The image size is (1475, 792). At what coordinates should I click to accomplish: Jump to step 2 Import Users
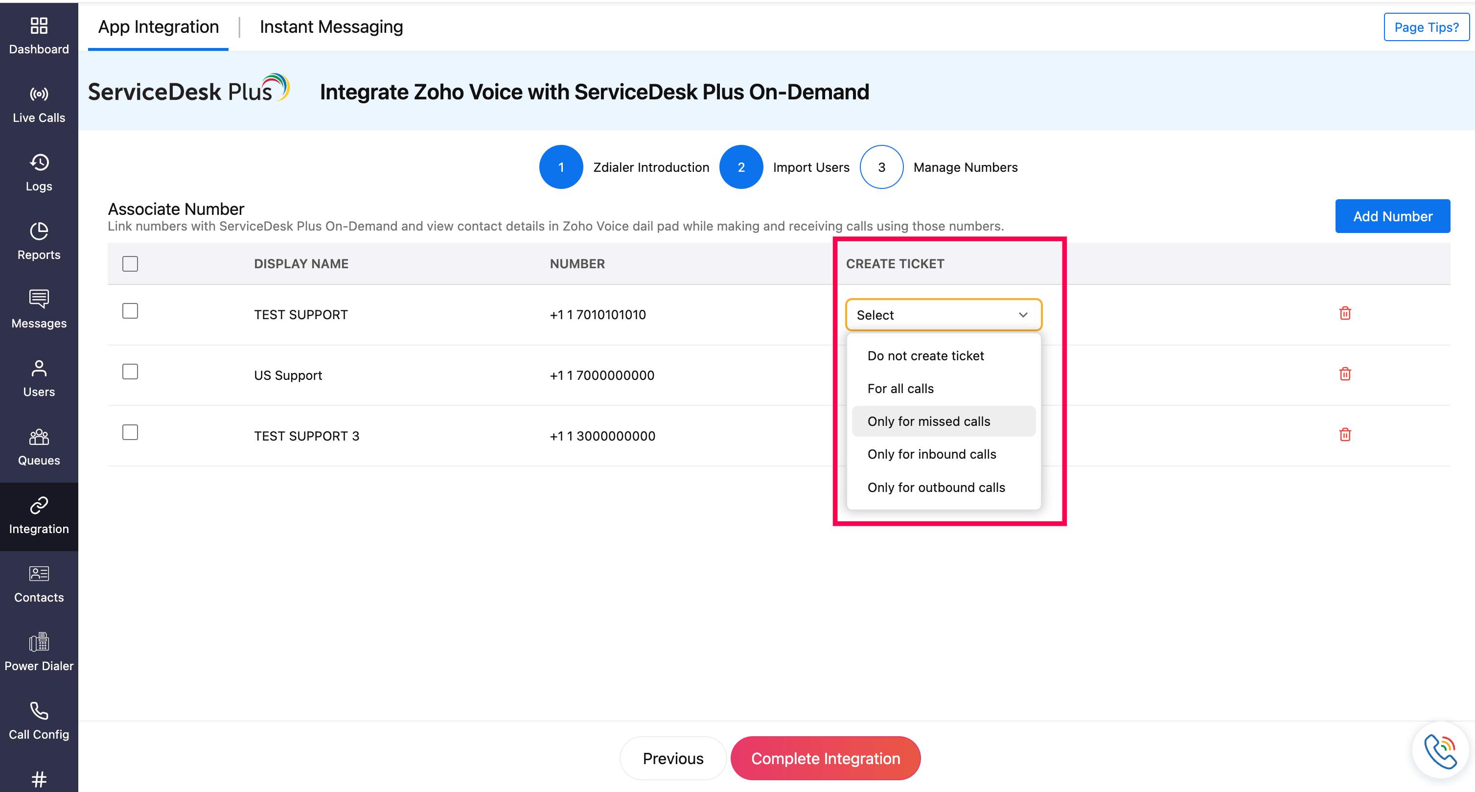741,167
